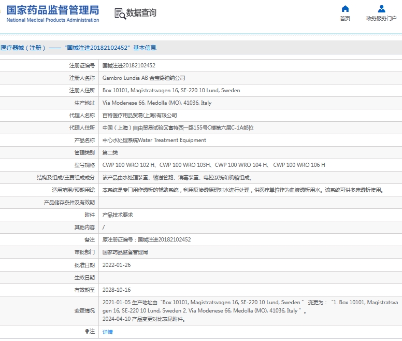Viewport: 402px width, 341px height.
Task: Select expiry date 2028-10-16
Action: pos(117,290)
